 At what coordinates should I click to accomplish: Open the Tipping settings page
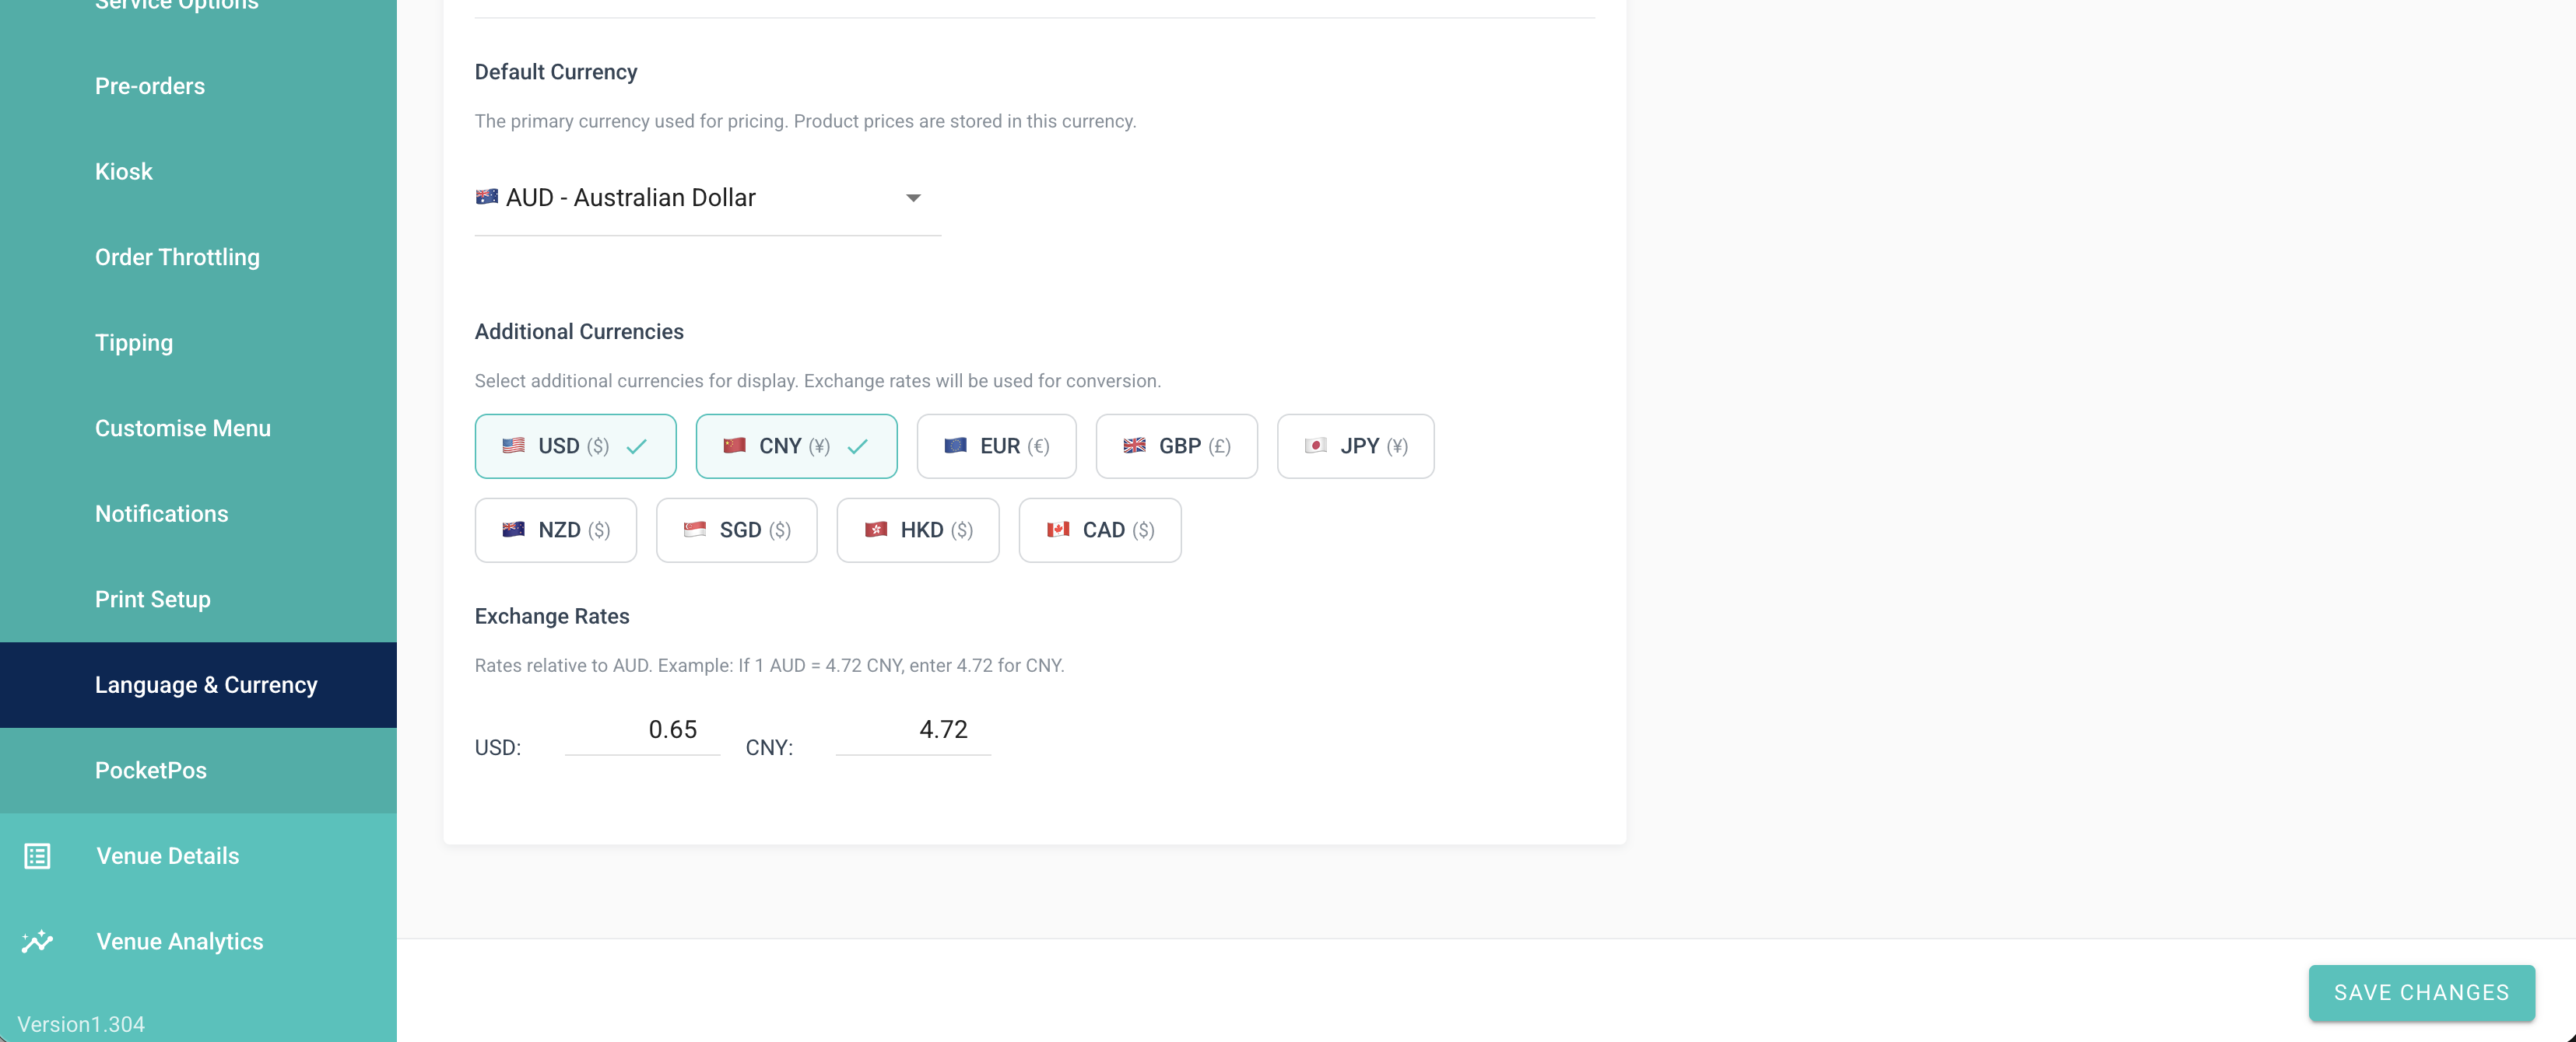click(x=134, y=343)
